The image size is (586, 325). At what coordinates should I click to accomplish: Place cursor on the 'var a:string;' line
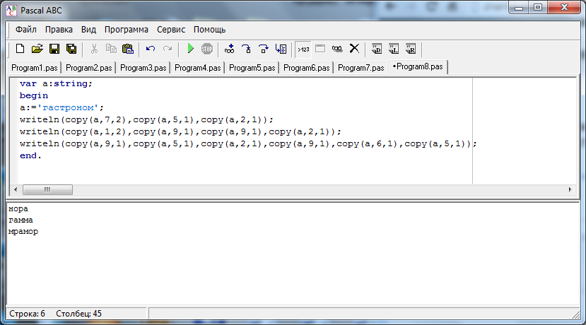pyautogui.click(x=56, y=83)
